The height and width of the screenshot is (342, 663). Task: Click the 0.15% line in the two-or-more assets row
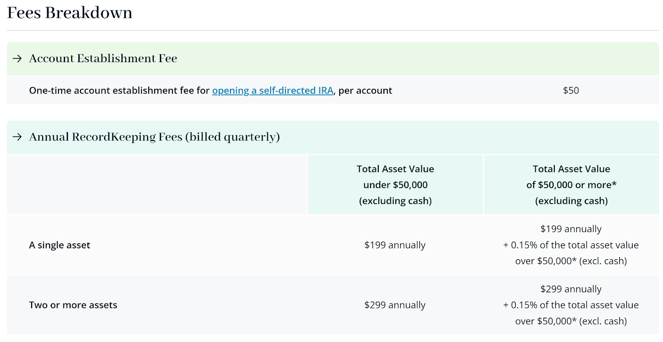[x=571, y=305]
